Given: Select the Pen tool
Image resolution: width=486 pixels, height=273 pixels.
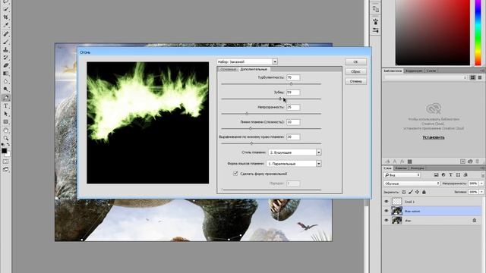Looking at the screenshot, I should pyautogui.click(x=5, y=98).
